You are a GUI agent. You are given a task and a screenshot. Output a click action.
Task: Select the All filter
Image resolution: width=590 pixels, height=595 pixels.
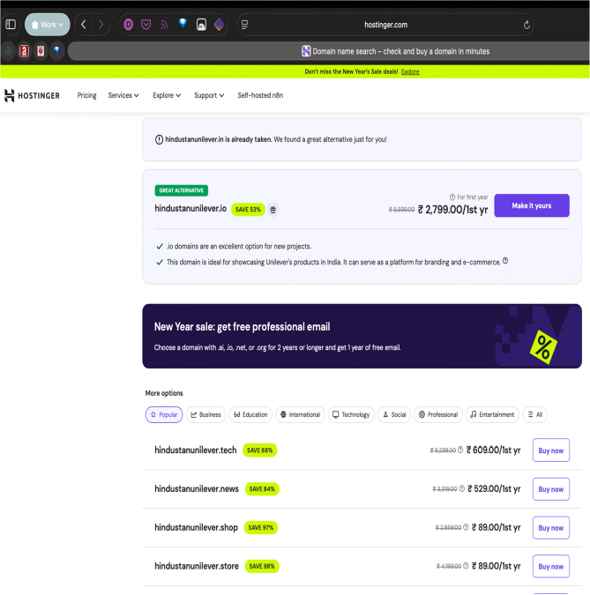[535, 414]
